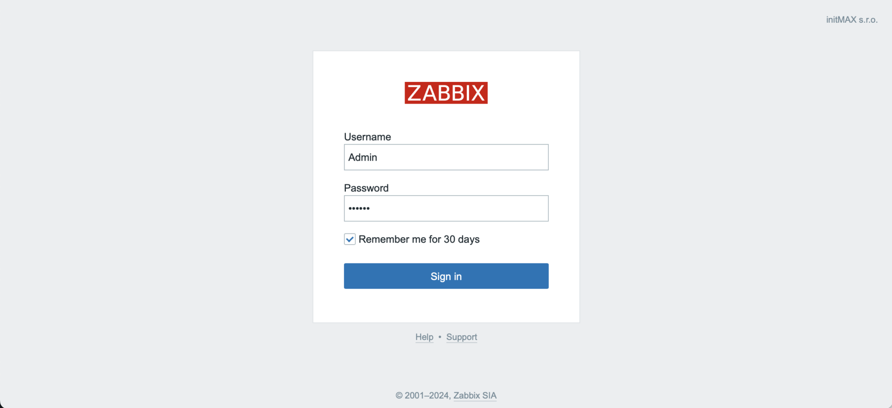Click the Zabbix SIA copyright link
892x408 pixels.
point(475,395)
